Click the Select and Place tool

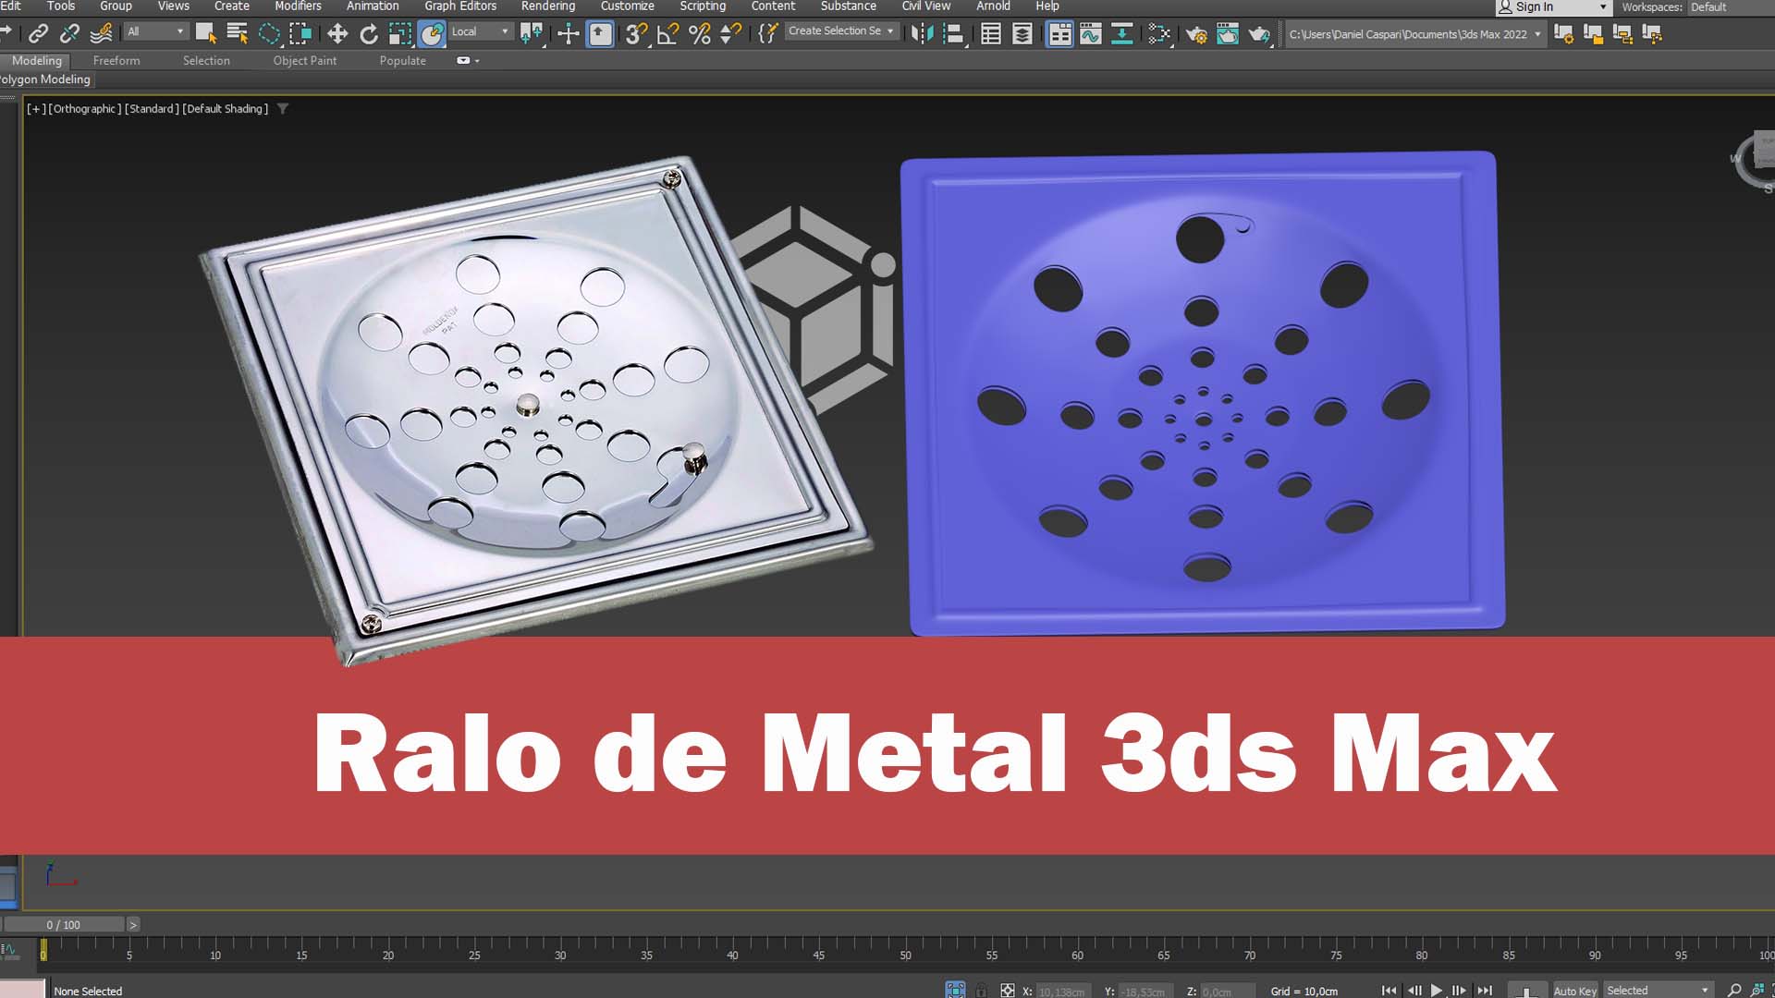pyautogui.click(x=432, y=34)
